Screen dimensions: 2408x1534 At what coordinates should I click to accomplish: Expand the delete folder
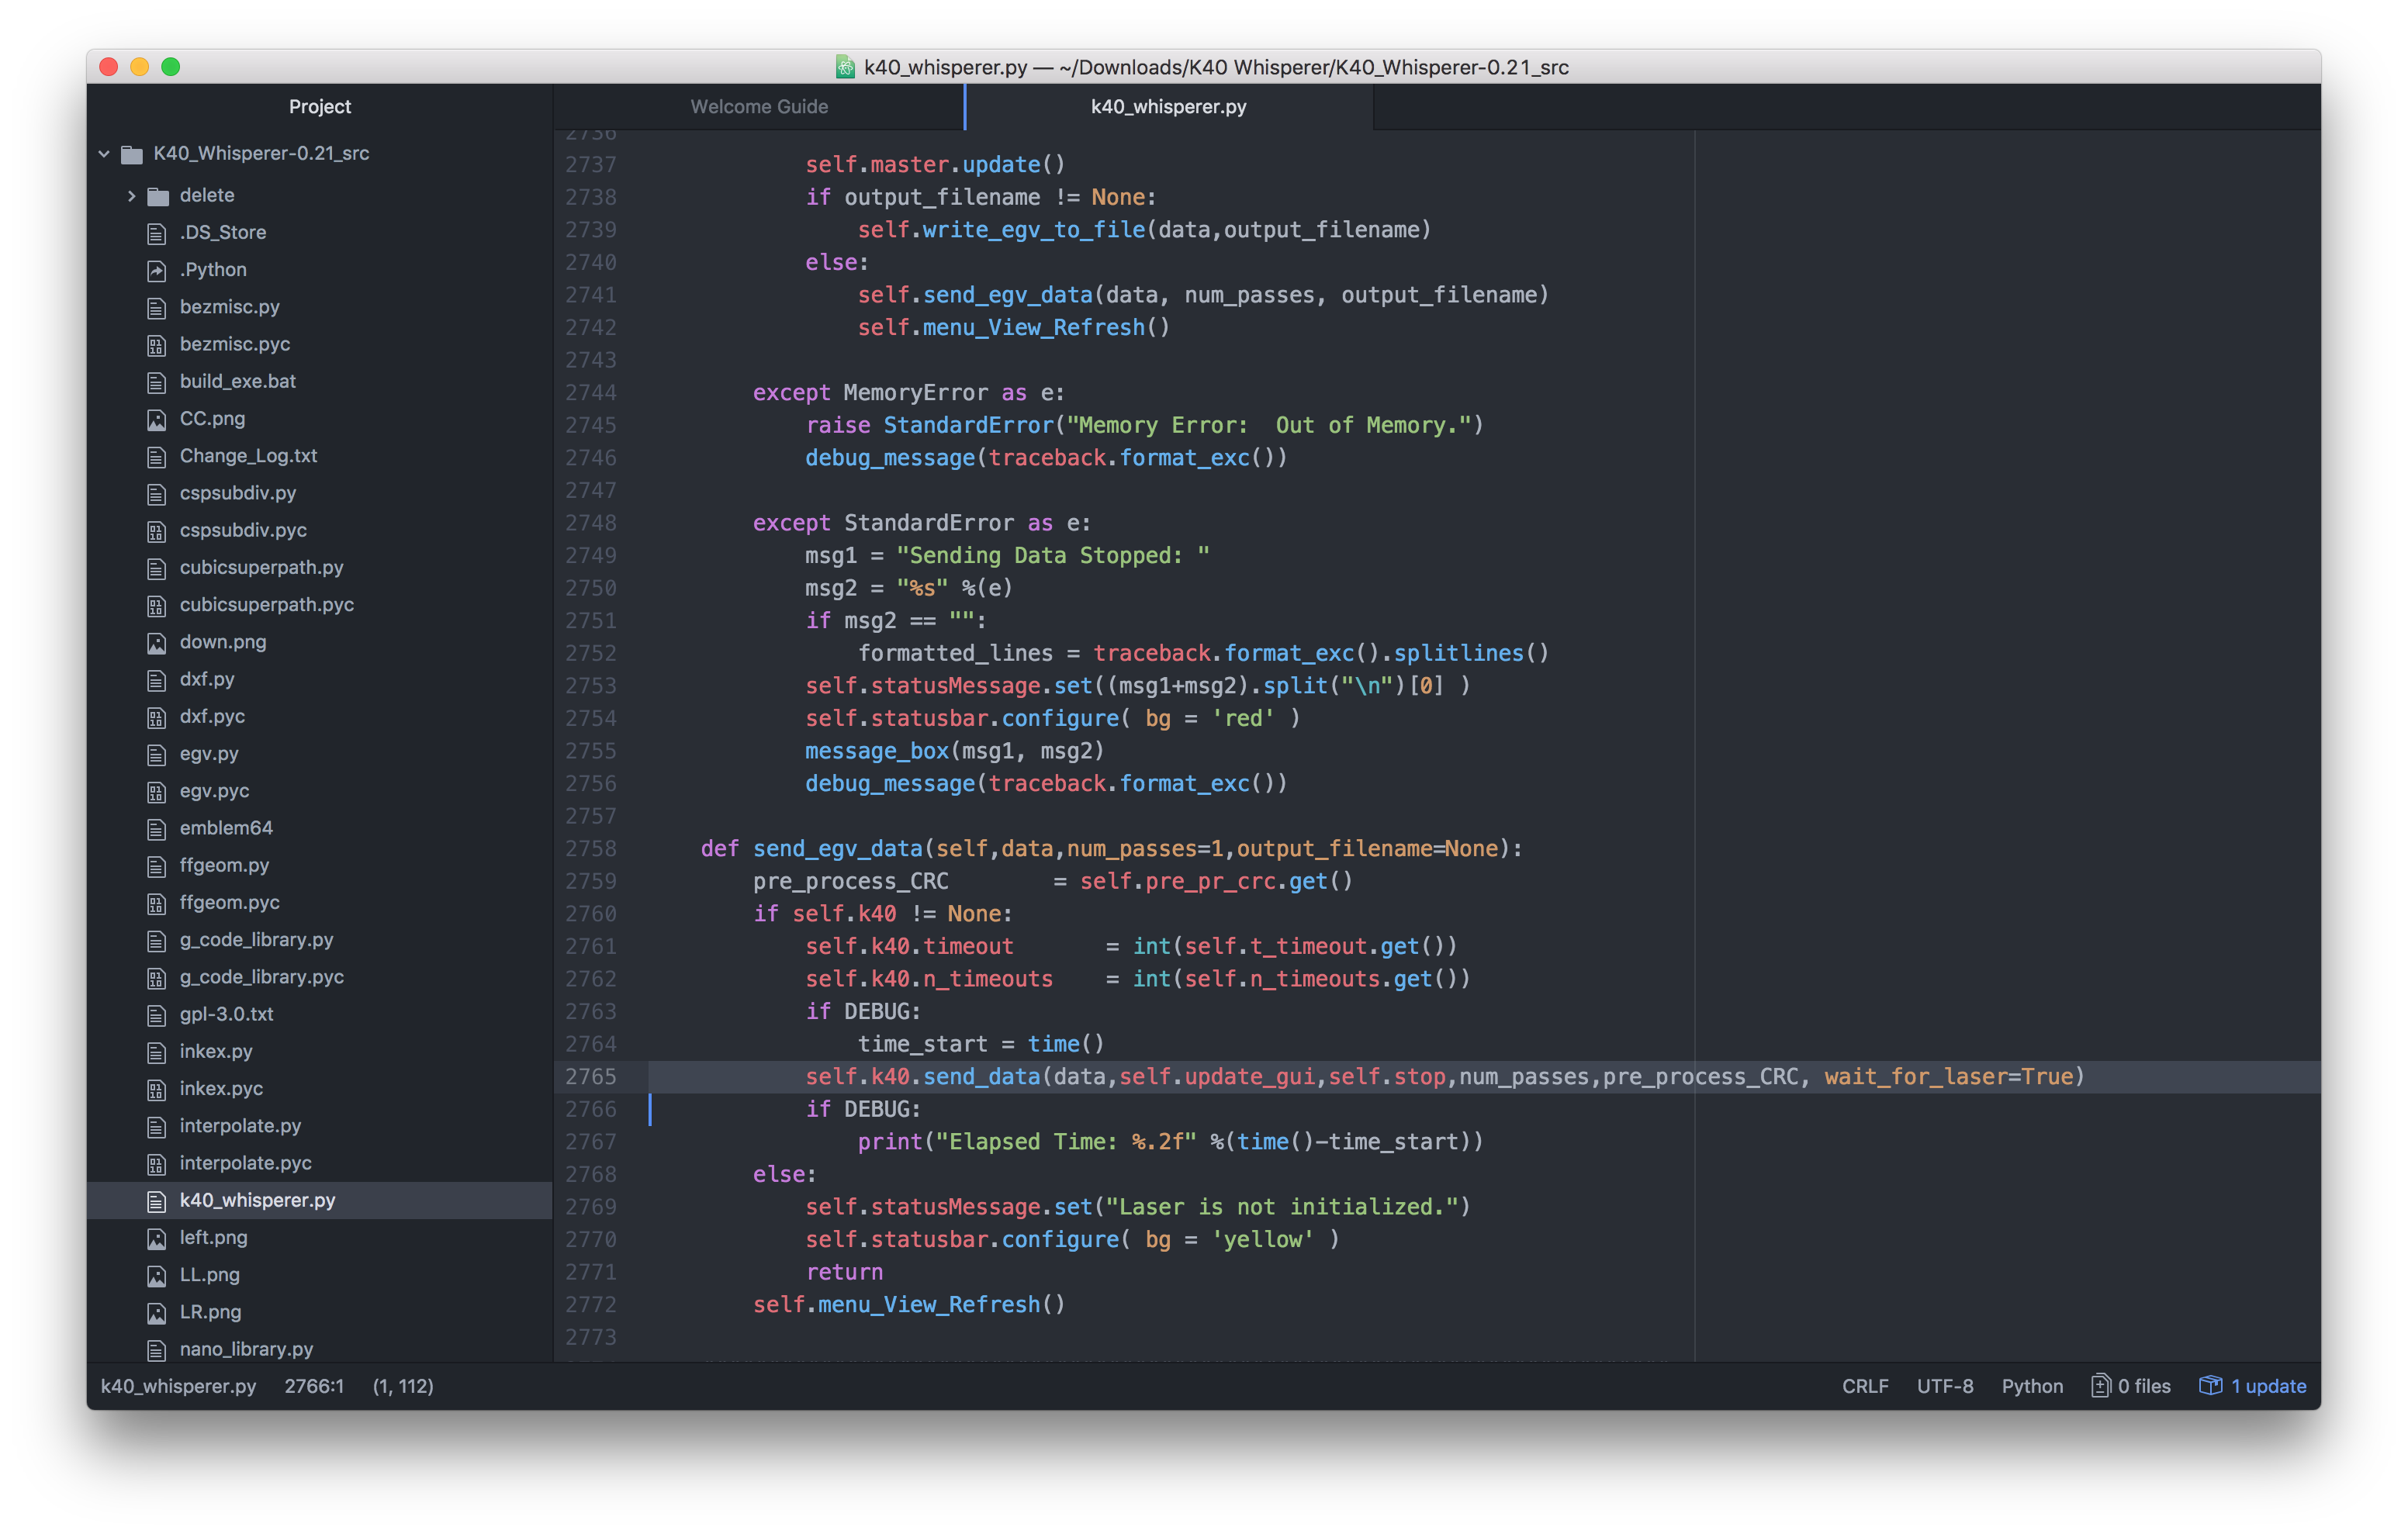coord(131,196)
